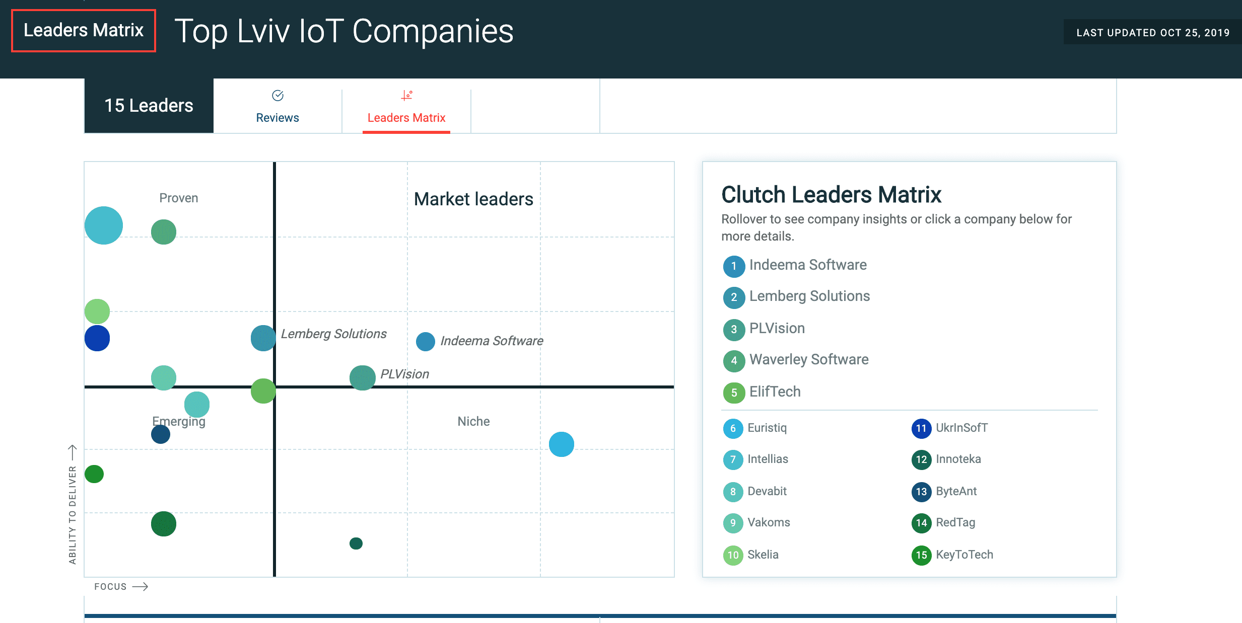Viewport: 1242px width, 623px height.
Task: Click the Lemberg Solutions bubble on chart
Action: pos(263,338)
